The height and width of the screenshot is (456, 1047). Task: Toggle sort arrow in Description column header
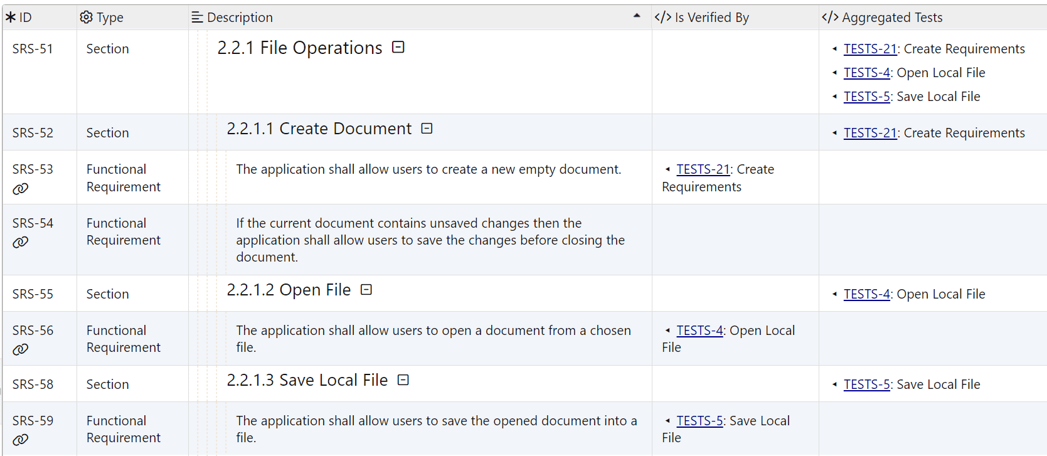(637, 16)
